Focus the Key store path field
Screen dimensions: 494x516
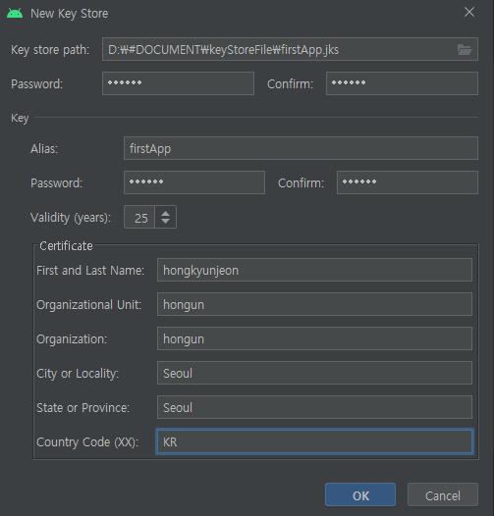pos(290,49)
